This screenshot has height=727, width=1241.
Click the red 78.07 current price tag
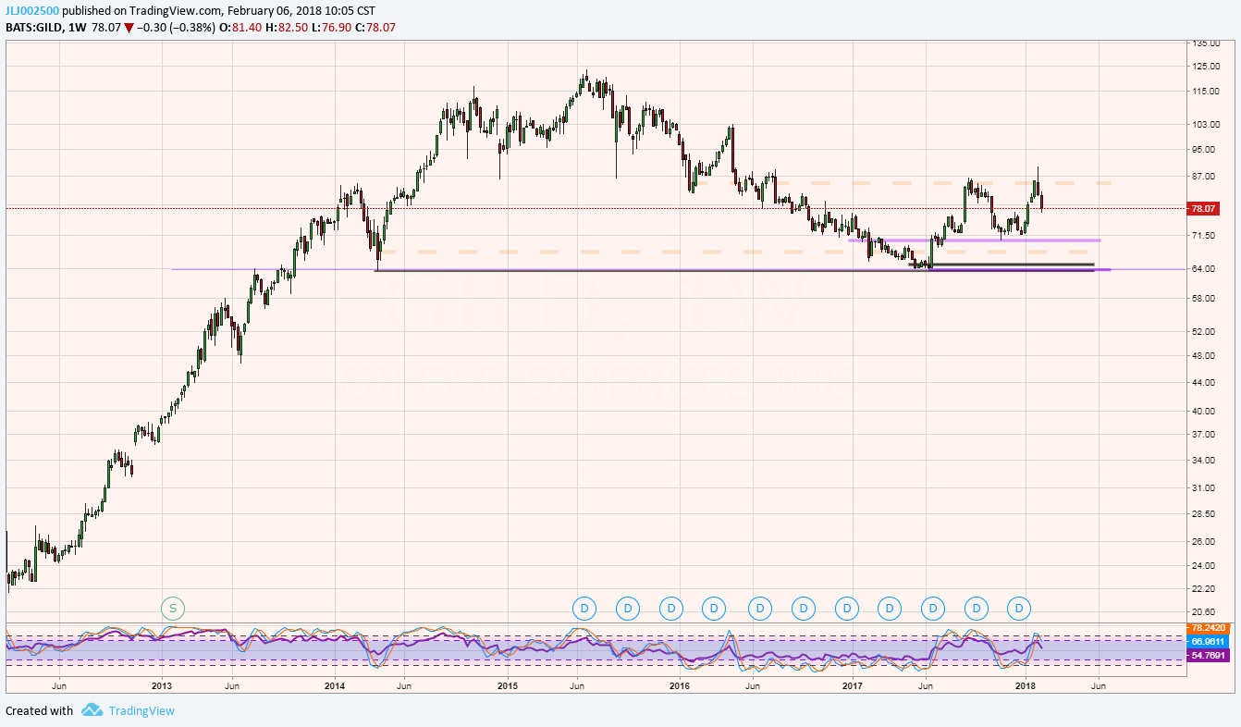(1205, 208)
